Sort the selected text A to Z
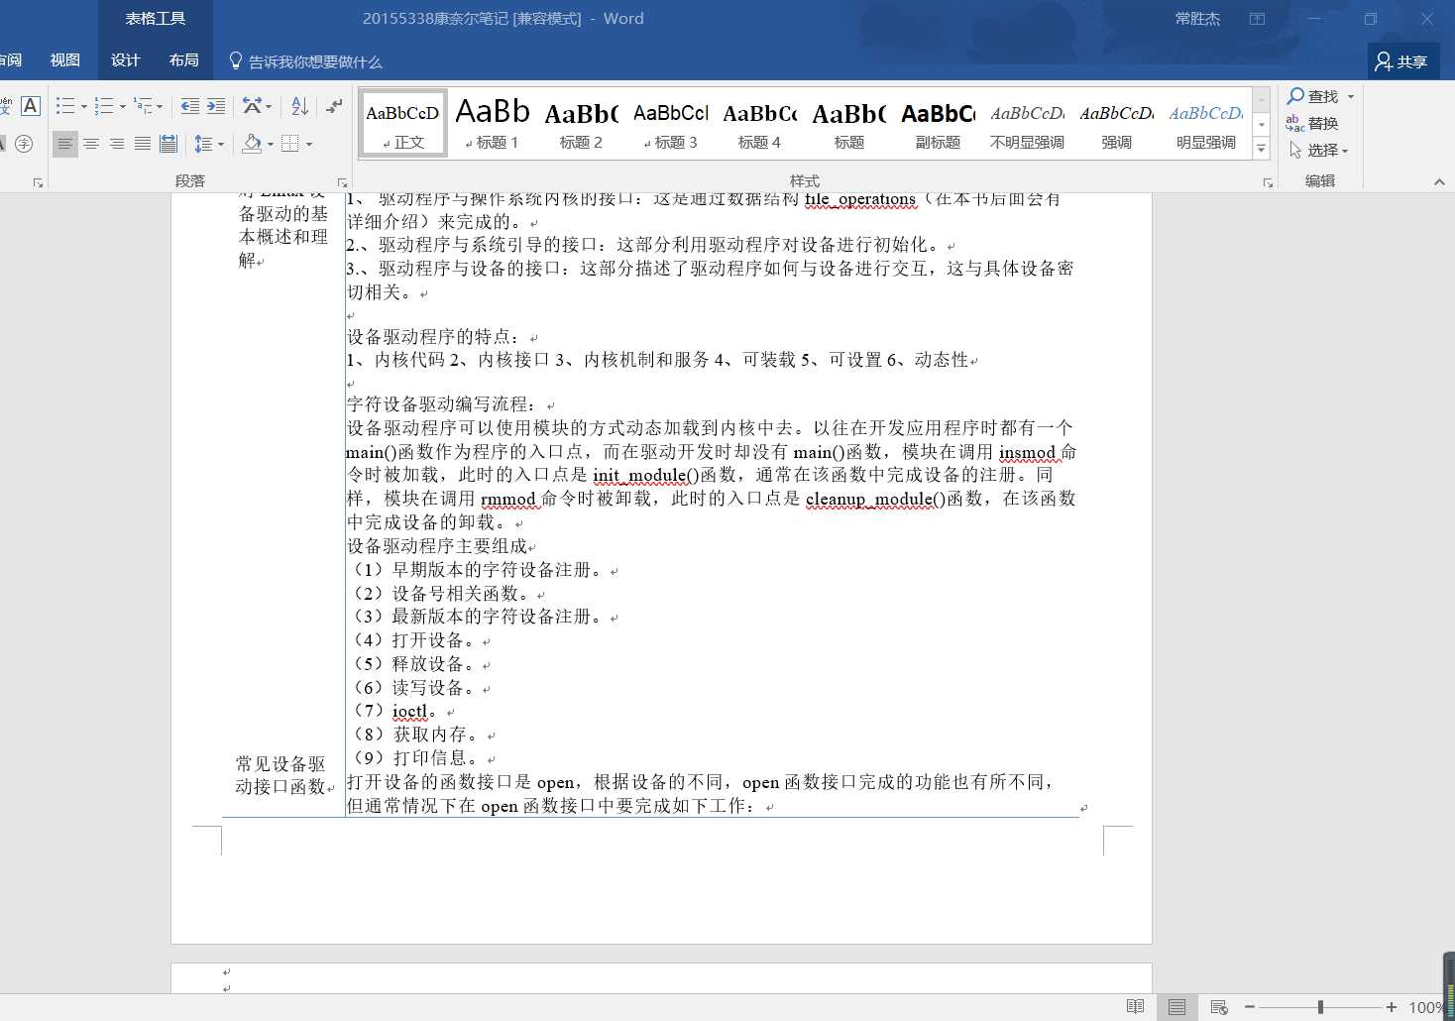Image resolution: width=1455 pixels, height=1021 pixels. [299, 106]
